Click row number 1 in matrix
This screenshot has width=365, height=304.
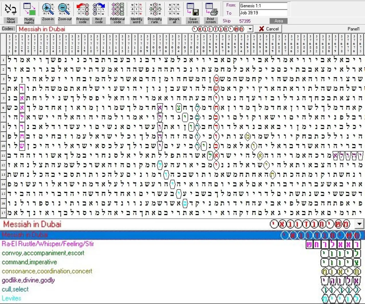click(3, 60)
